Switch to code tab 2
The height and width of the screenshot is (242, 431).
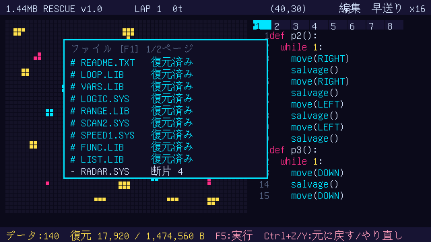(x=281, y=26)
